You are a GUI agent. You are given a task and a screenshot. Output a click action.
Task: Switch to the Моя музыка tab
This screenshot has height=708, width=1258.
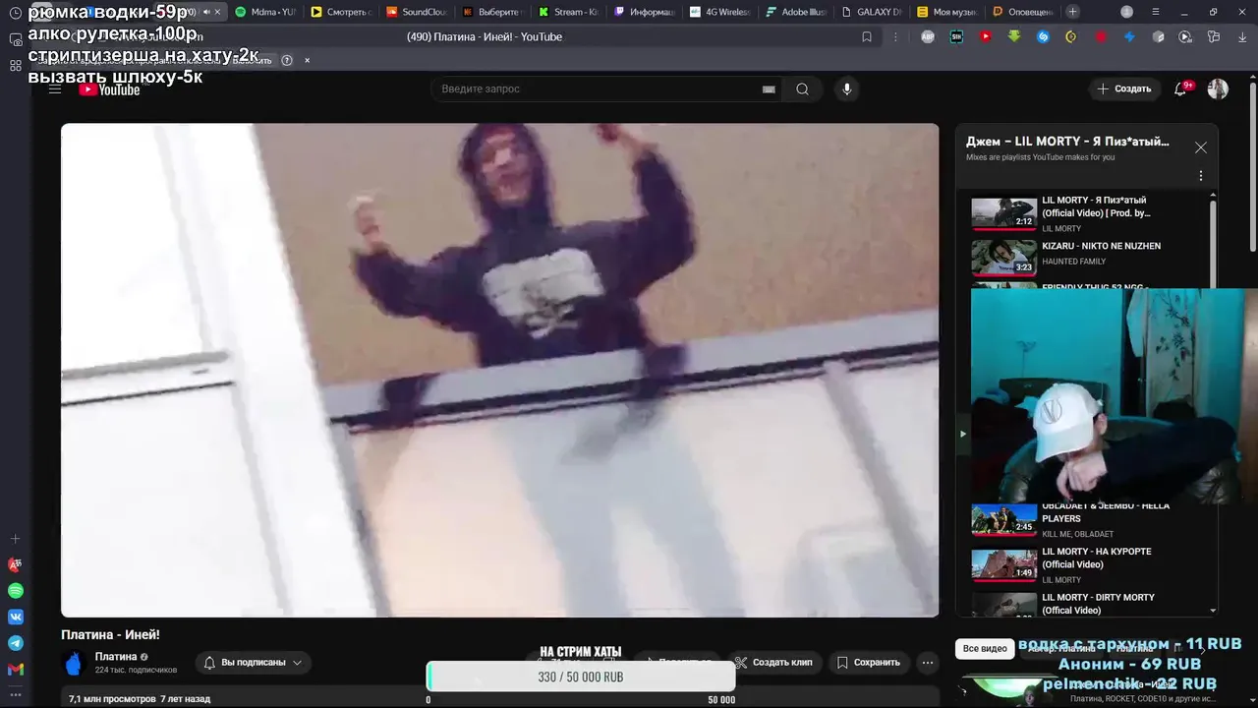(946, 12)
